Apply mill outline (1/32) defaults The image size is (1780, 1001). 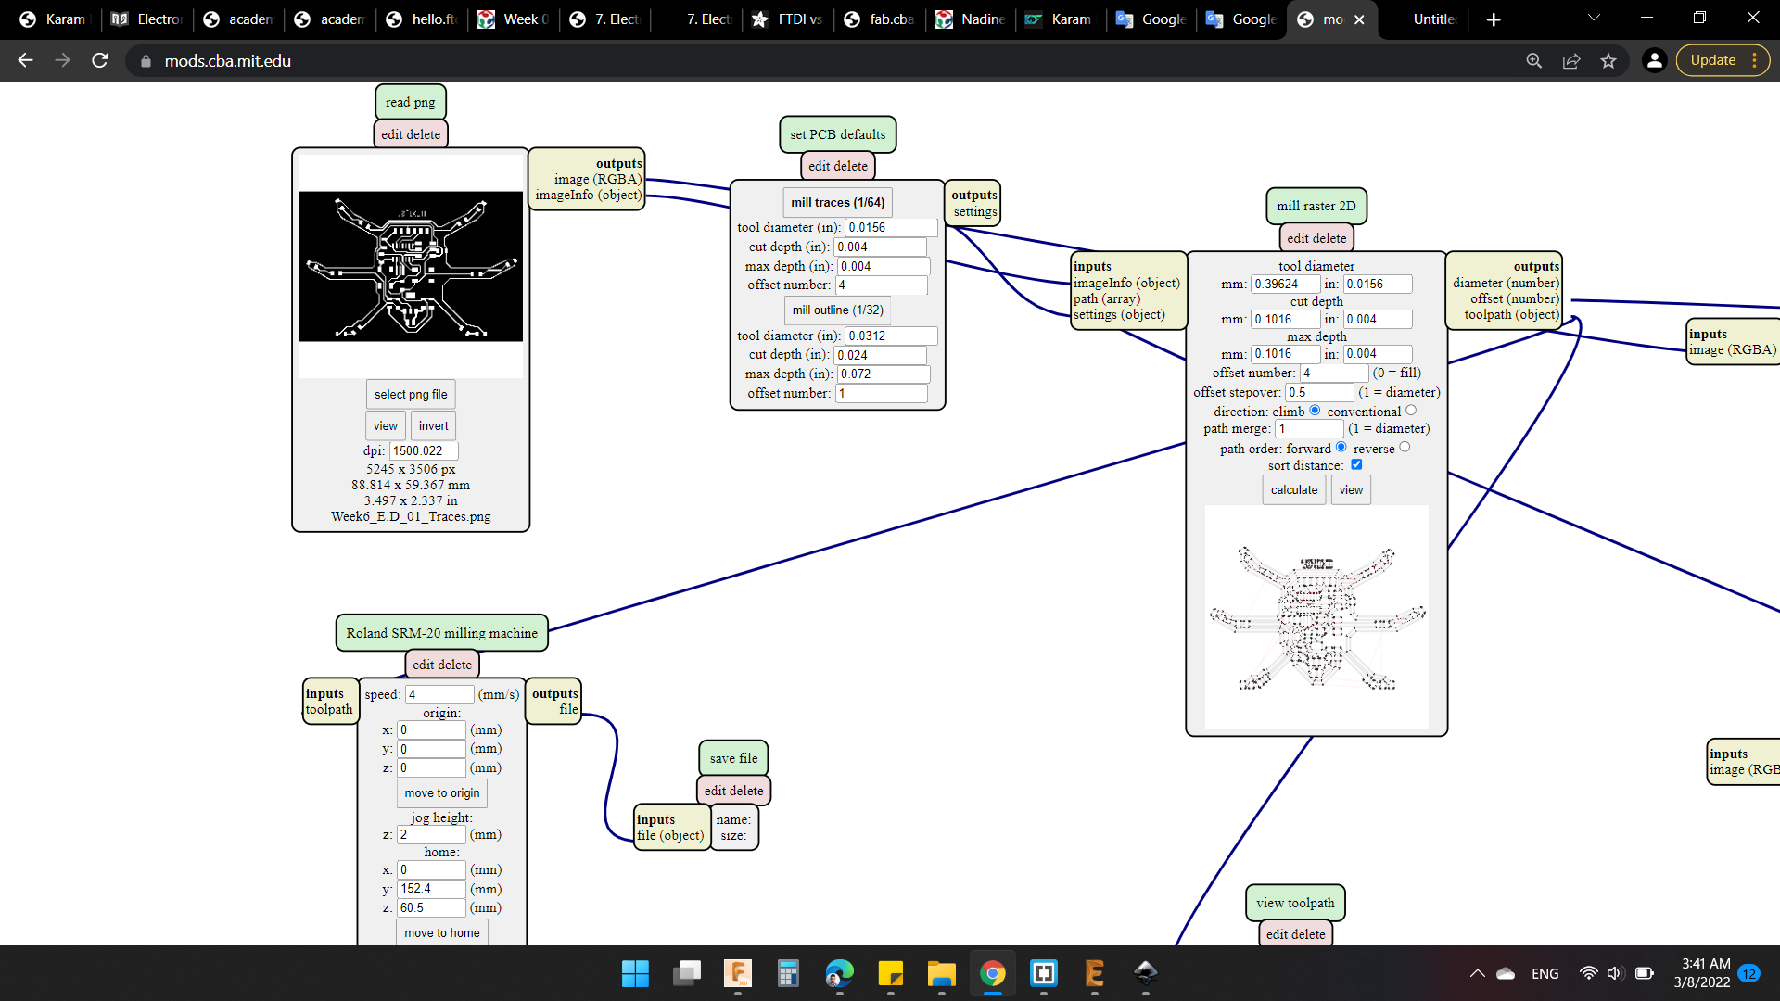coord(837,310)
